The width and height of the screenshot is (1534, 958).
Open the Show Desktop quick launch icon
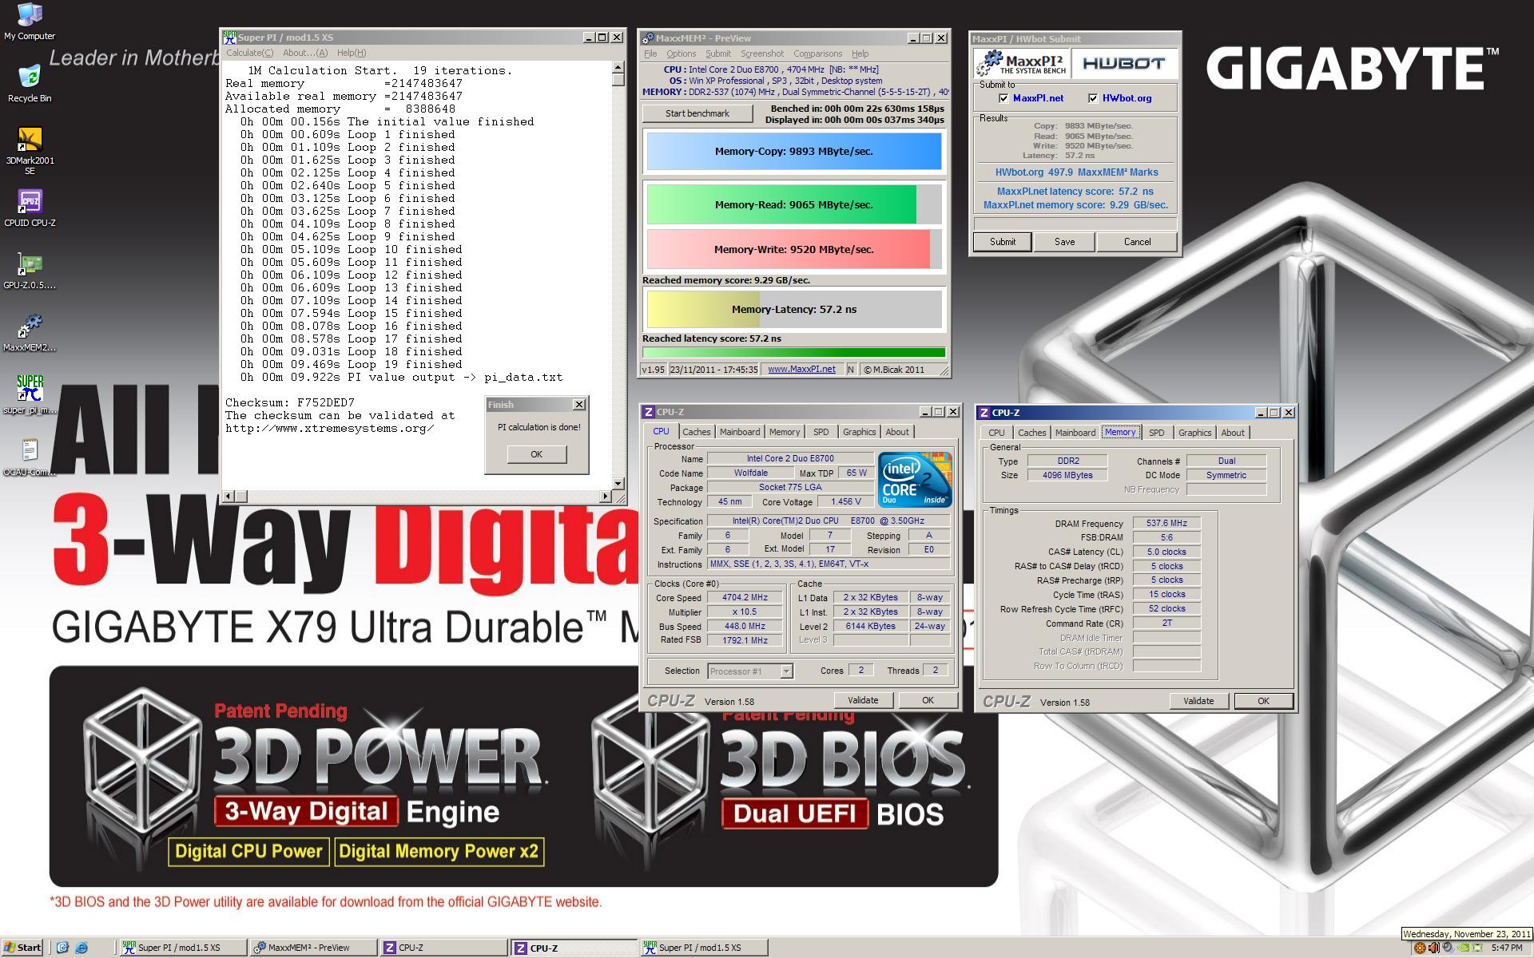(x=63, y=948)
